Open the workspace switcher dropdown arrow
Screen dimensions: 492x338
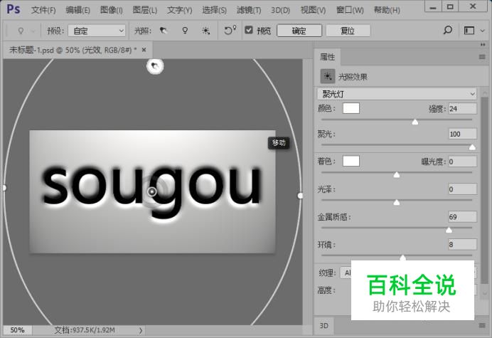pyautogui.click(x=482, y=31)
